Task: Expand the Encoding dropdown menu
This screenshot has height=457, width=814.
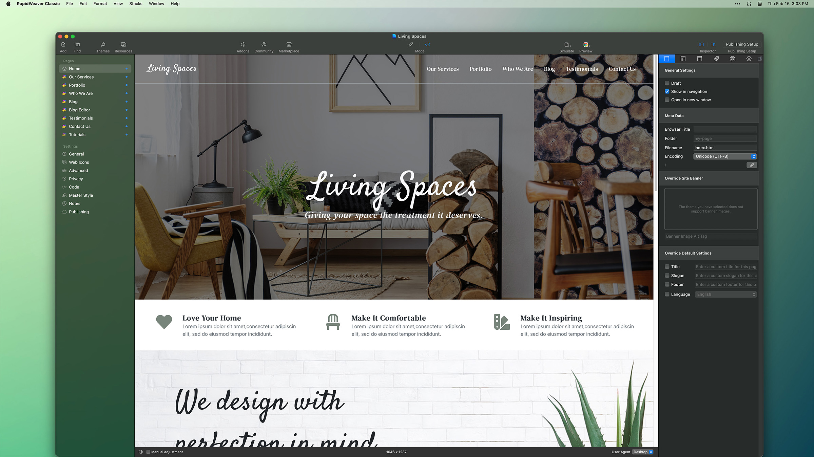Action: click(754, 156)
